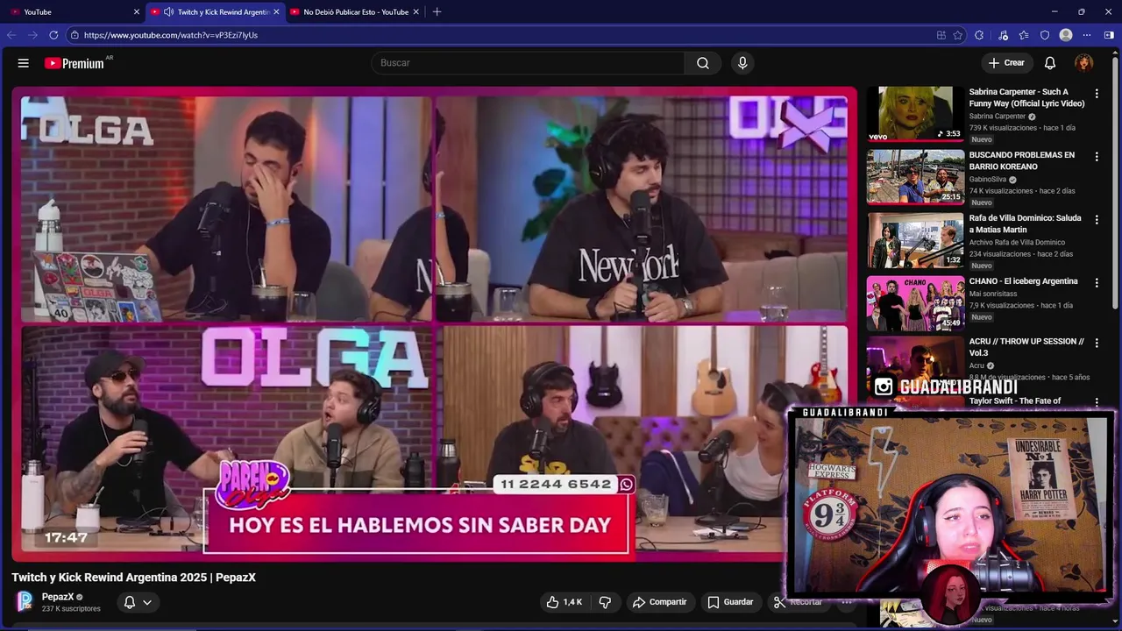This screenshot has height=631, width=1122.
Task: Click the main video player
Action: (x=434, y=324)
